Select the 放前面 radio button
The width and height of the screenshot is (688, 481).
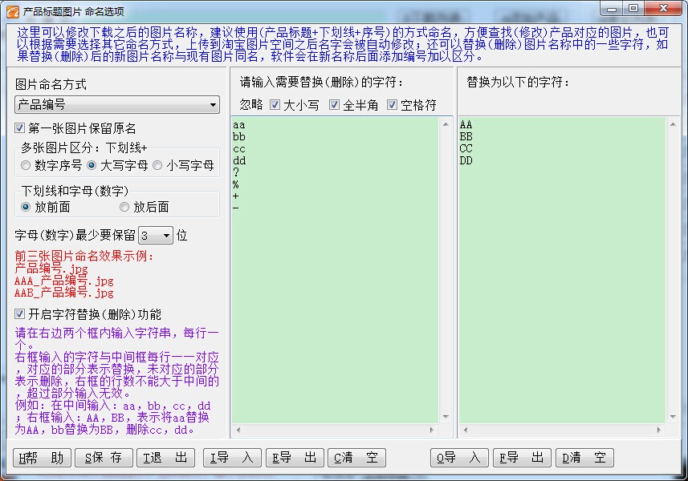pos(26,207)
